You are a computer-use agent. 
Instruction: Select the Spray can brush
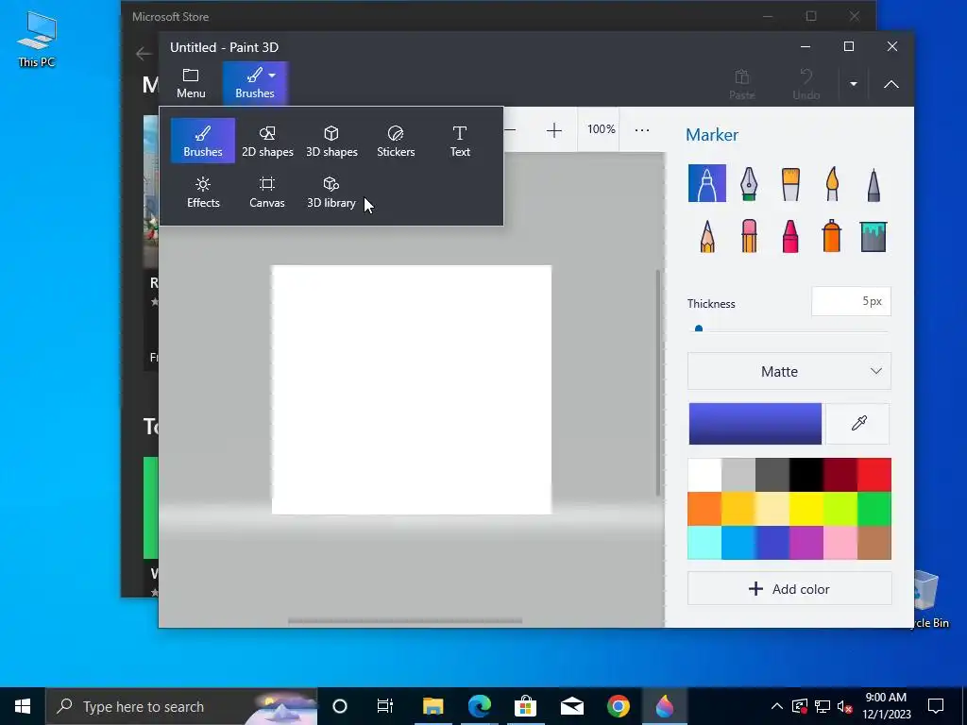(832, 235)
